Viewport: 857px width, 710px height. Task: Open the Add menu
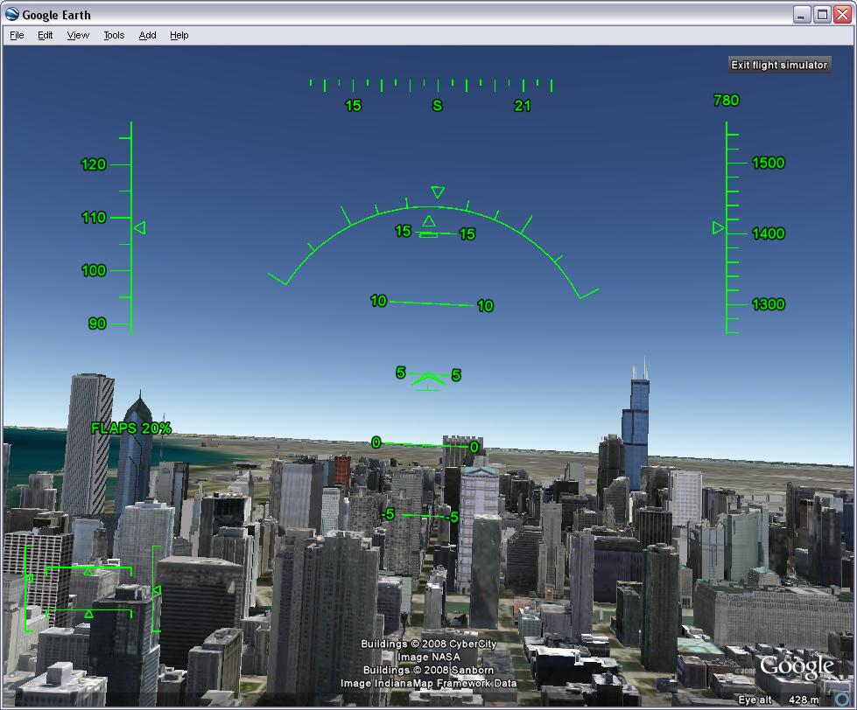148,36
